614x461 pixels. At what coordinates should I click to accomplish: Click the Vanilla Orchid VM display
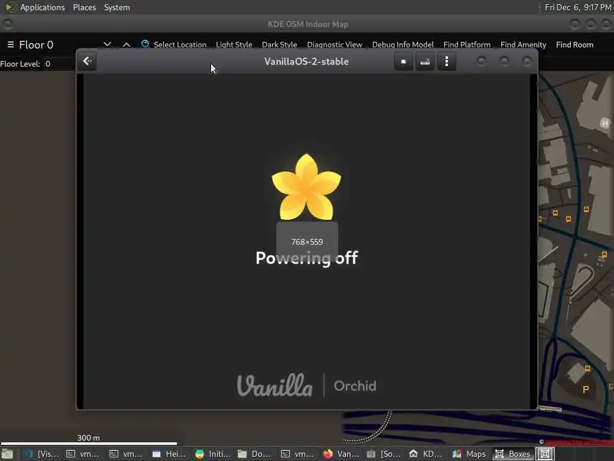[x=306, y=241]
